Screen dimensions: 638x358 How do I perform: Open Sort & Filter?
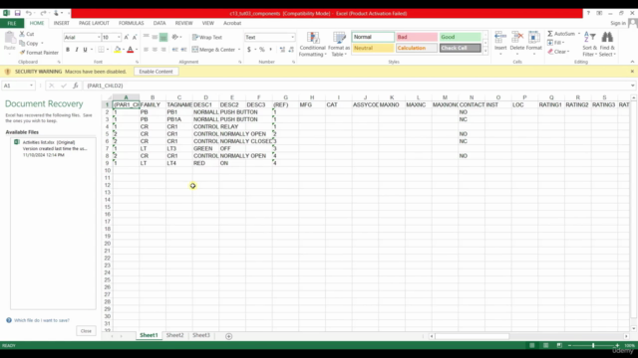(x=589, y=44)
